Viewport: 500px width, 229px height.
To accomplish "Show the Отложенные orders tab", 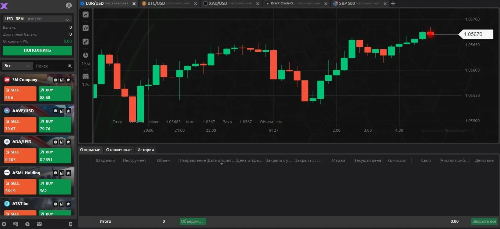I will (x=119, y=150).
